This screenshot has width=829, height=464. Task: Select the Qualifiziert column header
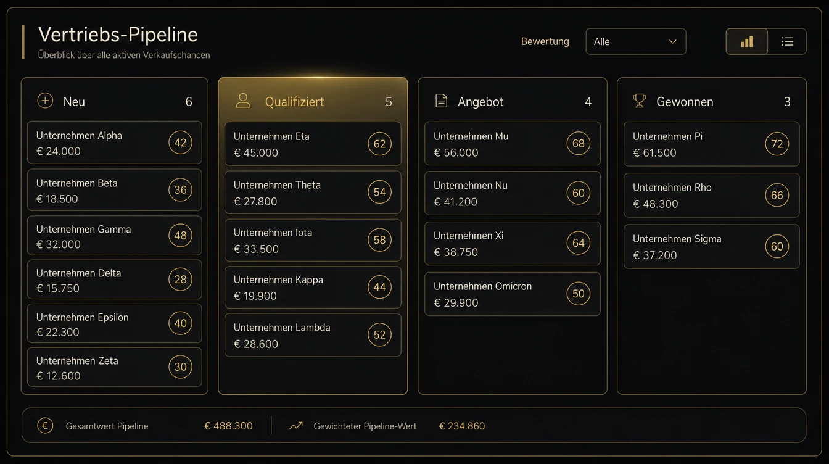coord(313,101)
